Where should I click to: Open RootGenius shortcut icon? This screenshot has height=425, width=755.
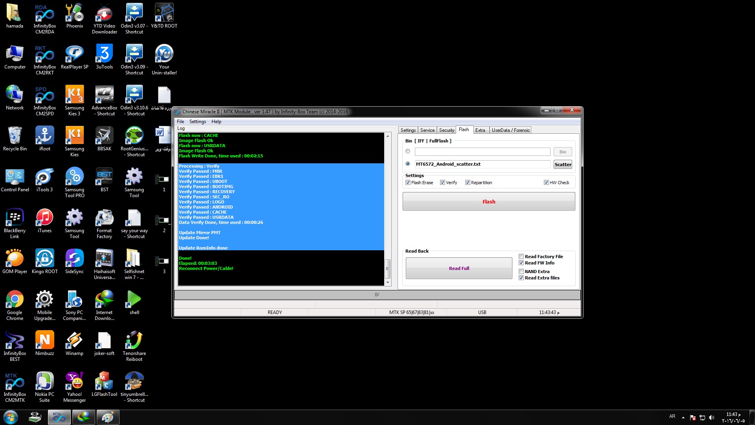[x=134, y=141]
